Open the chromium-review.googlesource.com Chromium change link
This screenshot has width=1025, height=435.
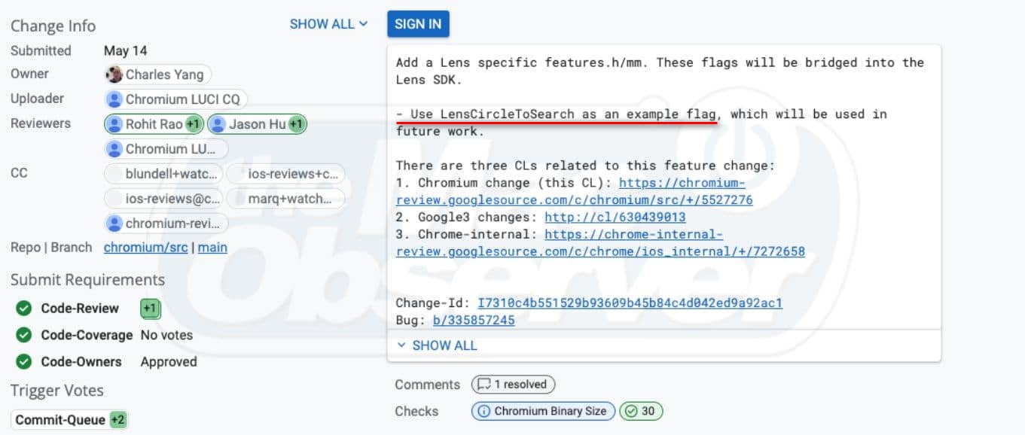tap(575, 191)
